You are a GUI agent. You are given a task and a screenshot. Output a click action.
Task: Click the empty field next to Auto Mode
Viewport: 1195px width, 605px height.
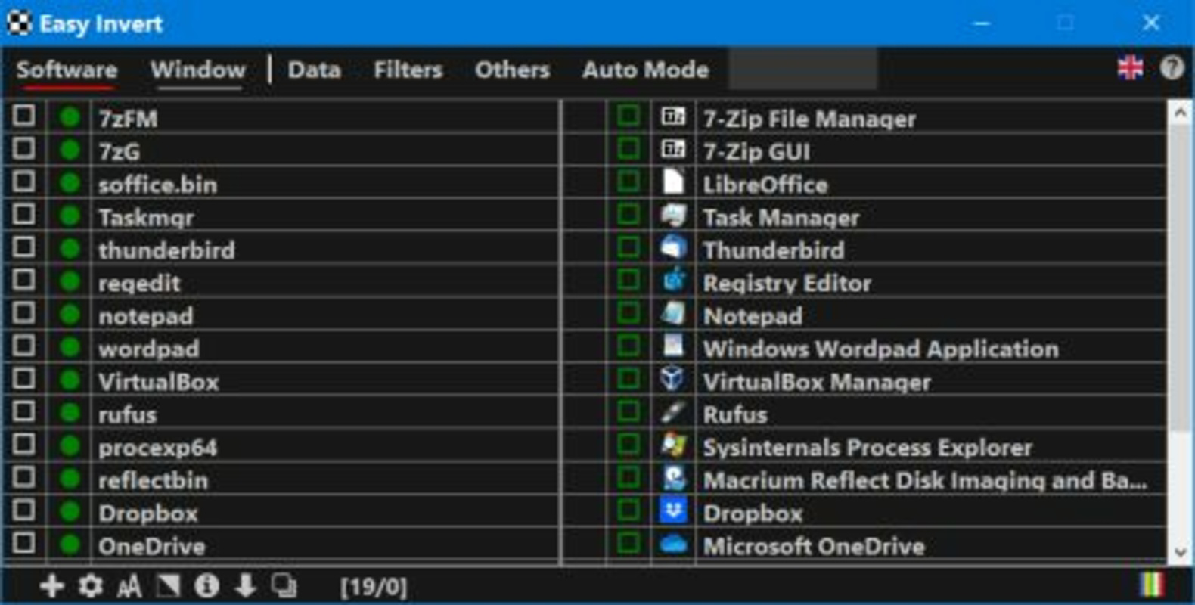(x=802, y=69)
